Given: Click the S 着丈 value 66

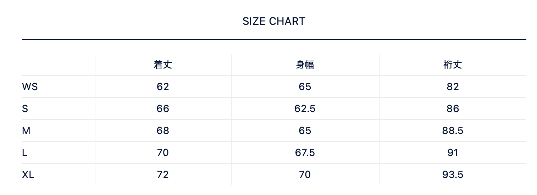Looking at the screenshot, I should click(163, 108).
